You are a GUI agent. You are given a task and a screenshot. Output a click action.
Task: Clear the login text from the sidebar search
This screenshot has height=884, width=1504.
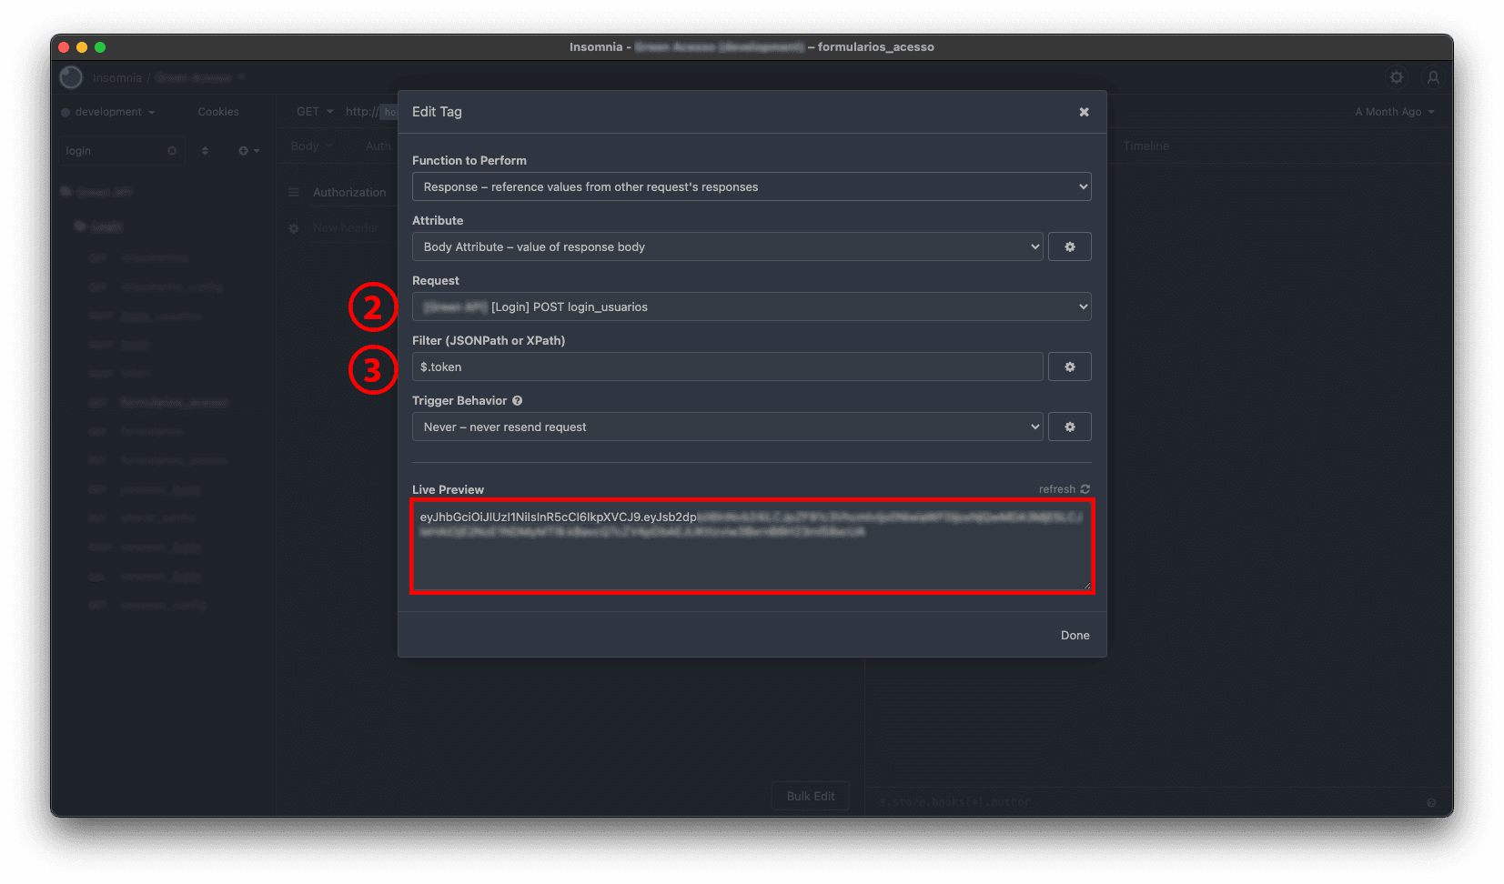[171, 150]
